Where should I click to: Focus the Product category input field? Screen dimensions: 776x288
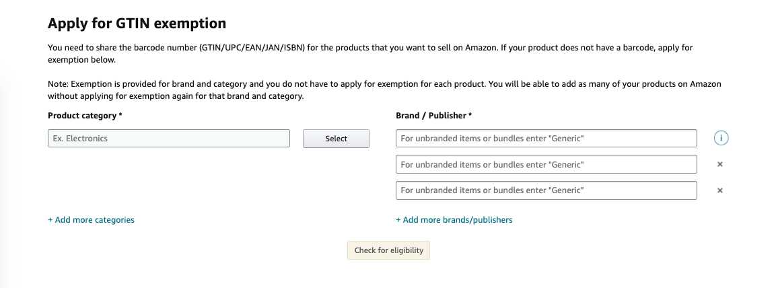click(x=169, y=139)
